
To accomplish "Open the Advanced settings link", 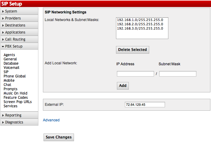I will [51, 120].
